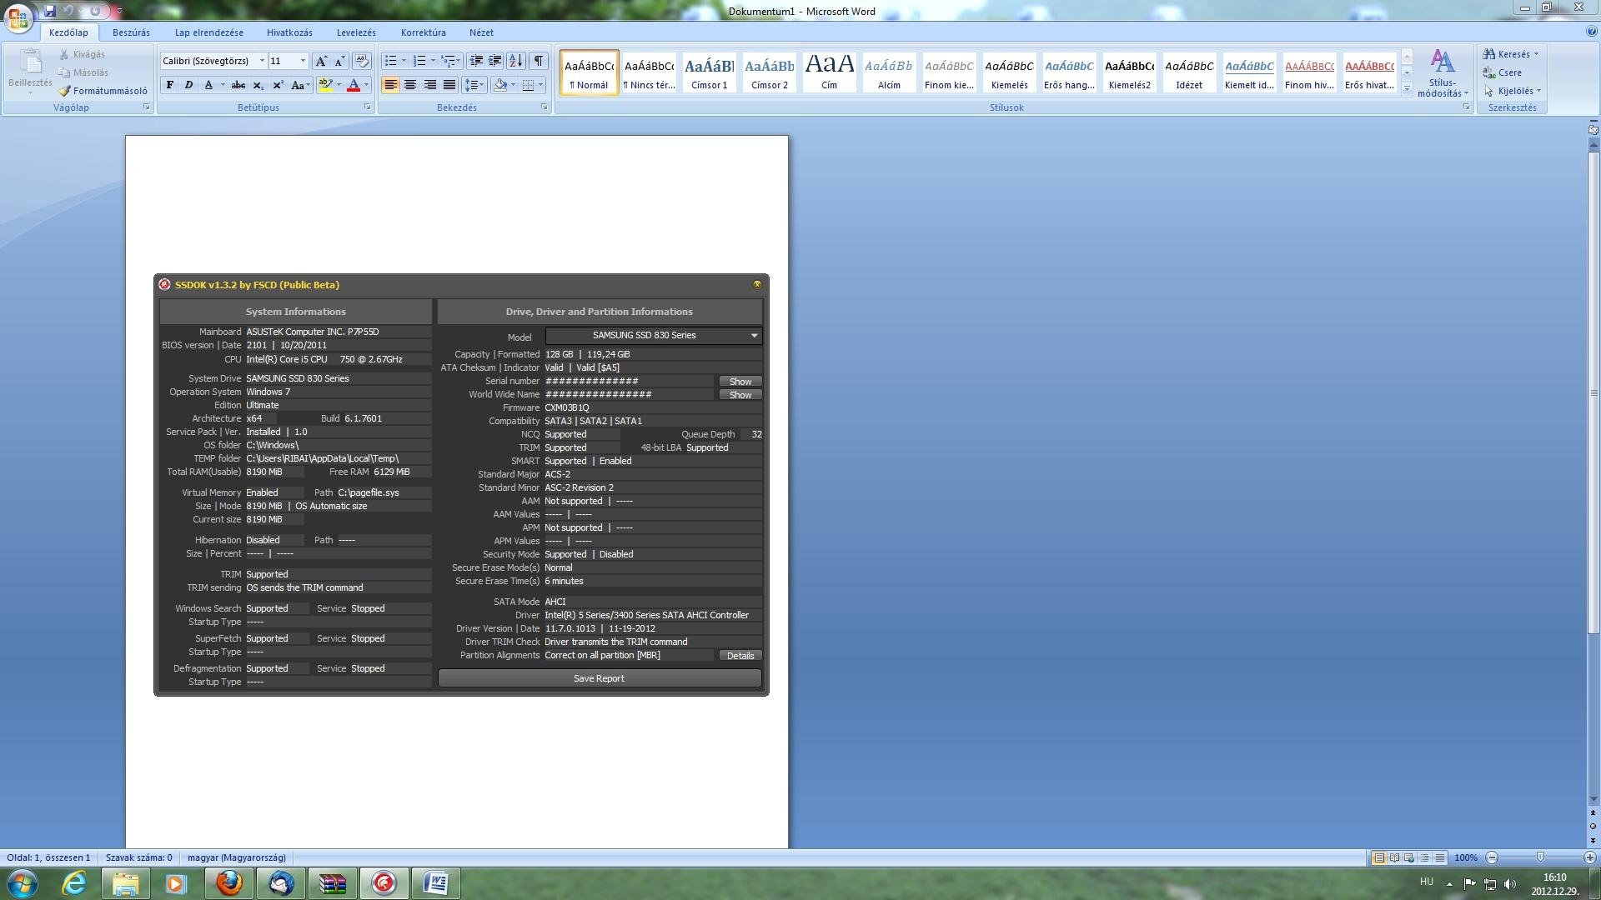Center align the paragraph
1601x900 pixels.
coord(410,85)
